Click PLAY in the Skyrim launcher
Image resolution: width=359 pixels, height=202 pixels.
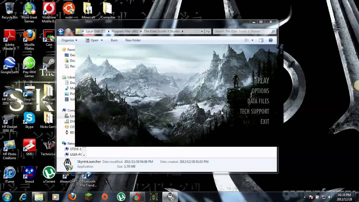[263, 81]
